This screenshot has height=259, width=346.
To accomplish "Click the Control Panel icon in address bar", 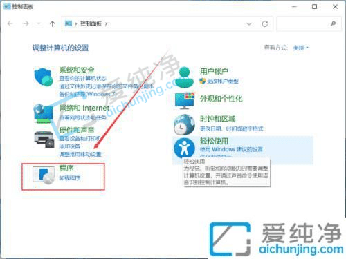I will pos(69,23).
